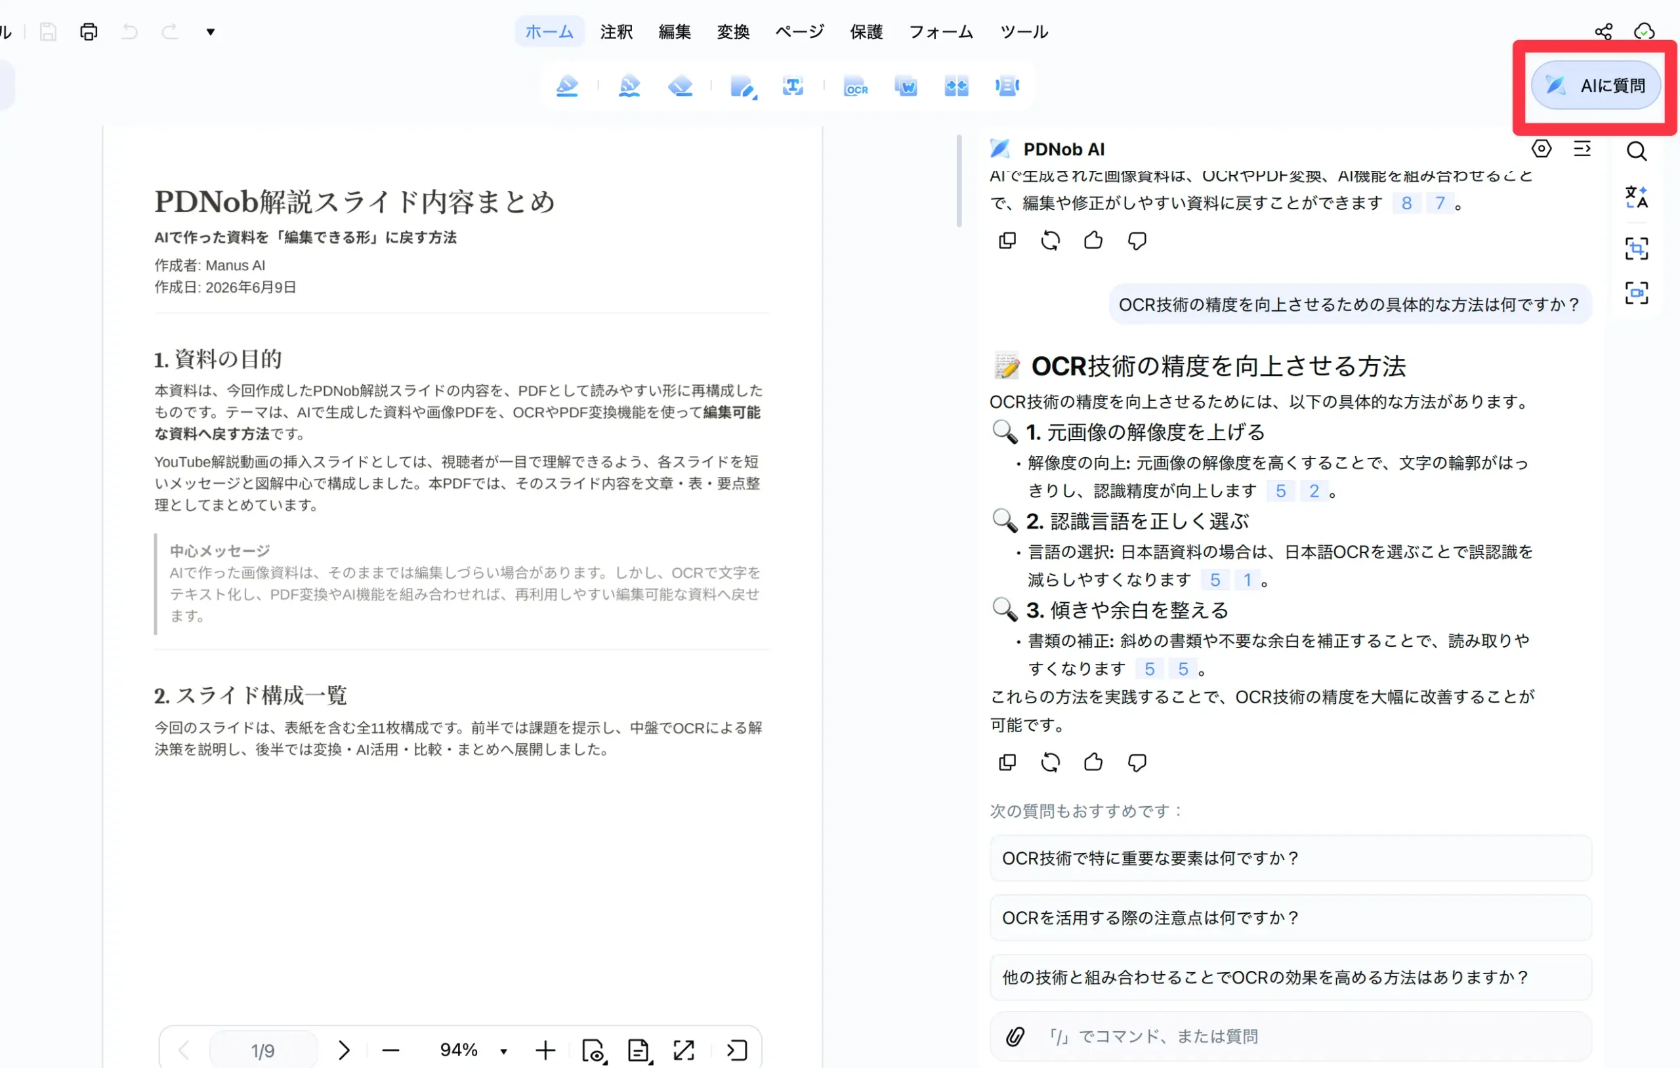1680x1068 pixels.
Task: Thumbs up the first AI response
Action: click(x=1093, y=240)
